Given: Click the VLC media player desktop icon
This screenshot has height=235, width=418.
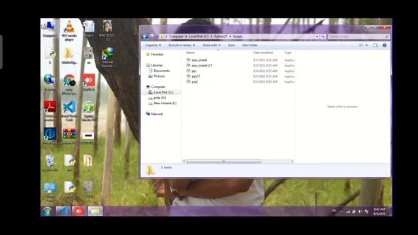Looking at the screenshot, I should click(69, 31).
